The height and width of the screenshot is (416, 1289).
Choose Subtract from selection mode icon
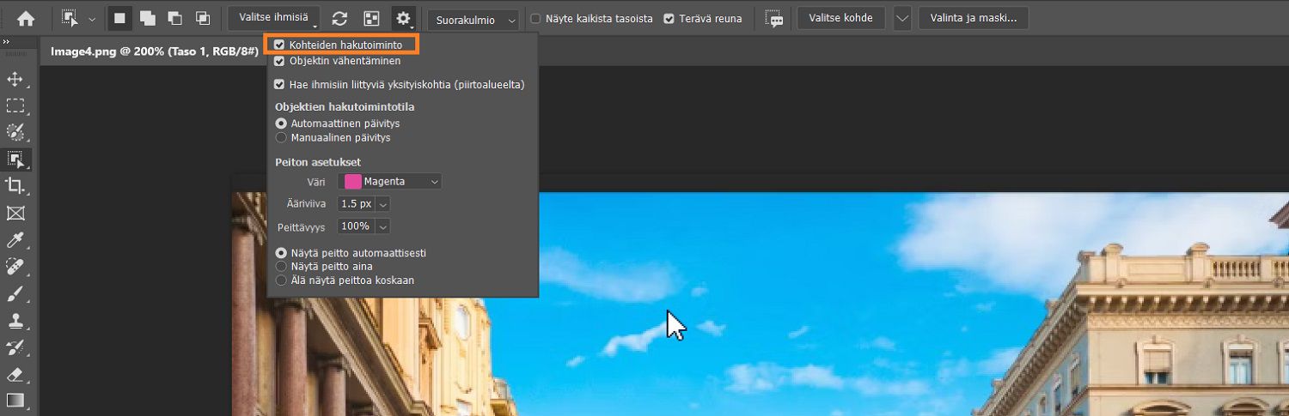[x=175, y=18]
